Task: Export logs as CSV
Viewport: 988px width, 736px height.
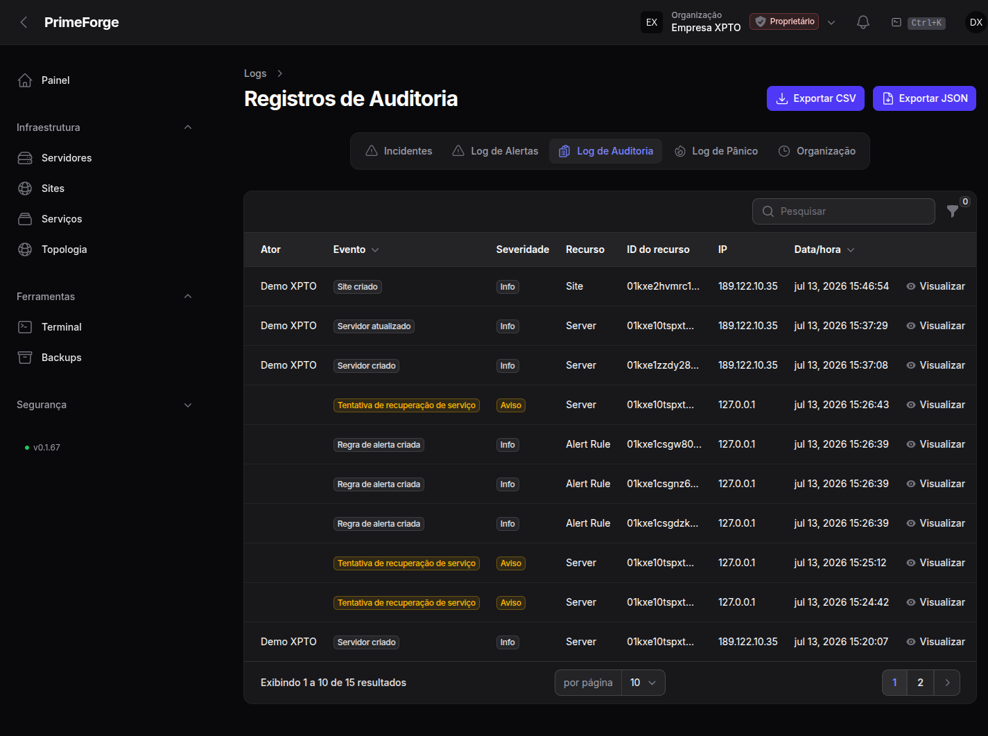Action: pyautogui.click(x=815, y=98)
